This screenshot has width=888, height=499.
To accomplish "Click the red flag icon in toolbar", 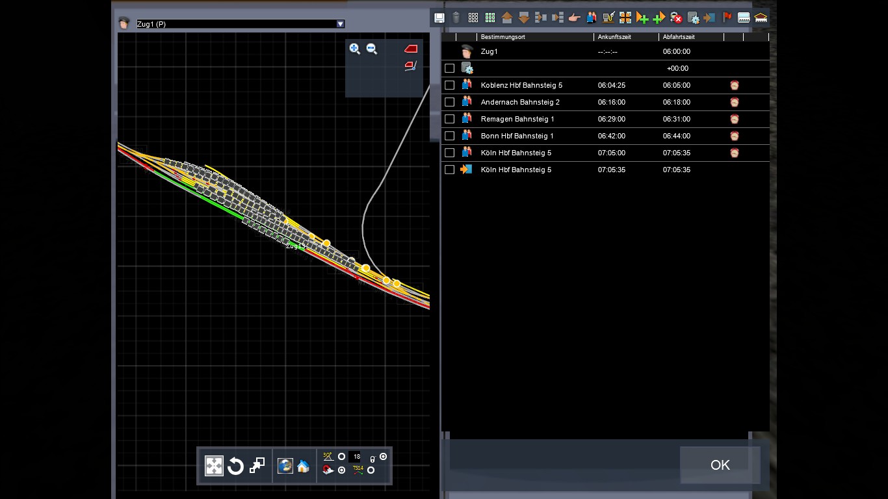I will [727, 18].
